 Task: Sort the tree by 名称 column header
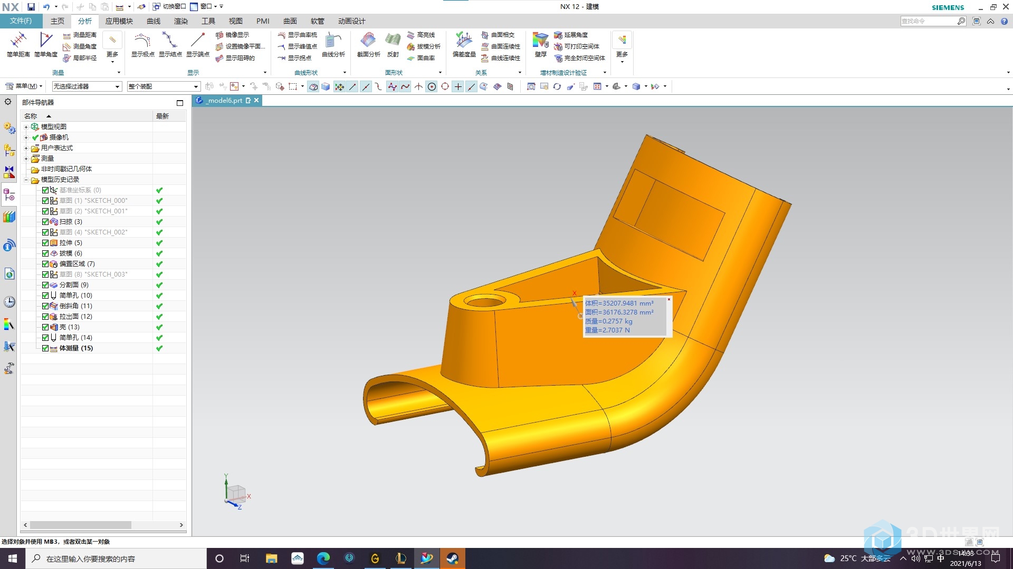coord(87,116)
